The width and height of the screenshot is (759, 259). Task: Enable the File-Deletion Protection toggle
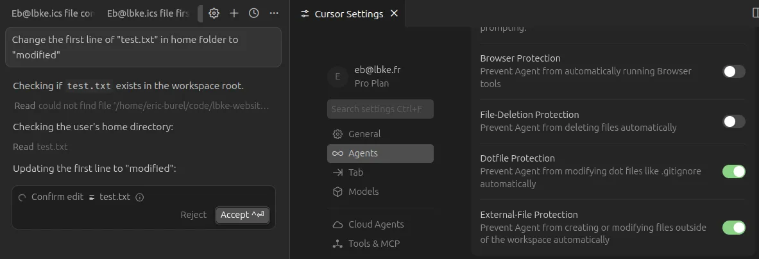(733, 121)
